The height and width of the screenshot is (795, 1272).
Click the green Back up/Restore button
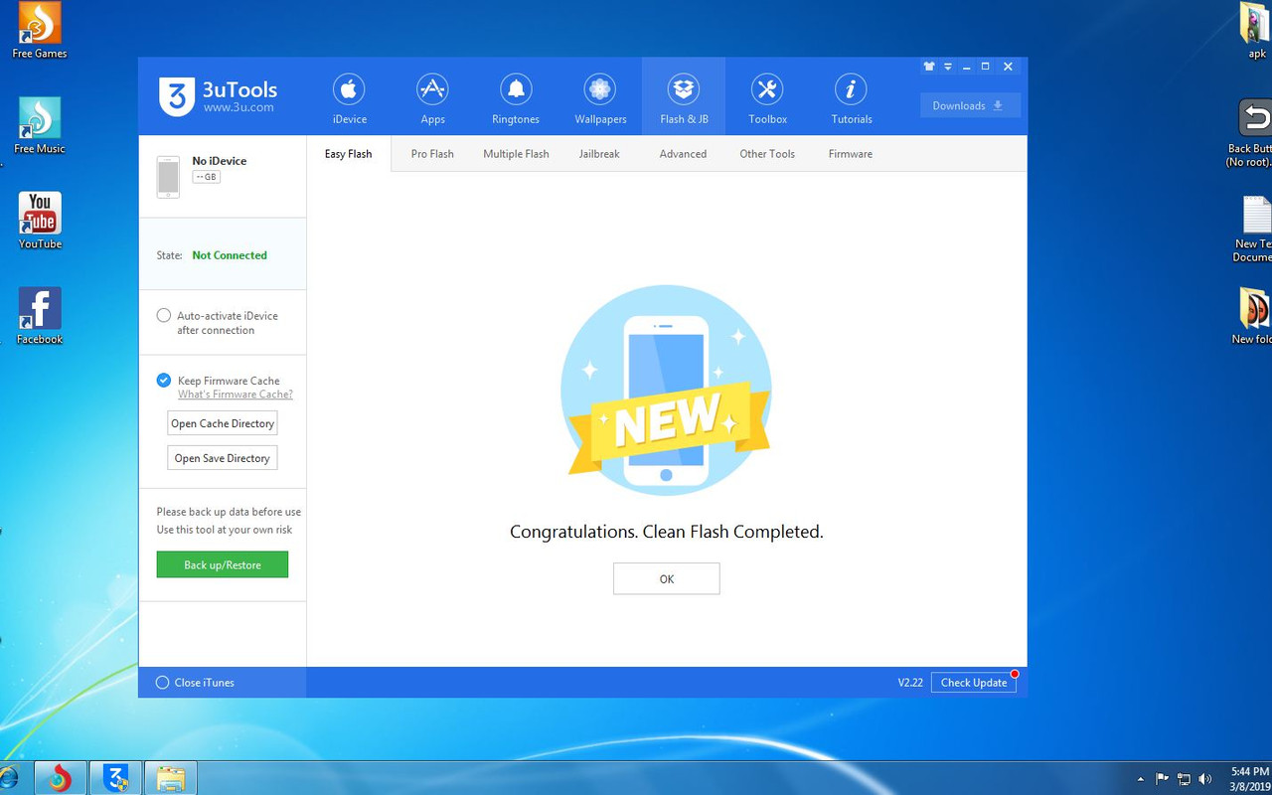coord(223,564)
